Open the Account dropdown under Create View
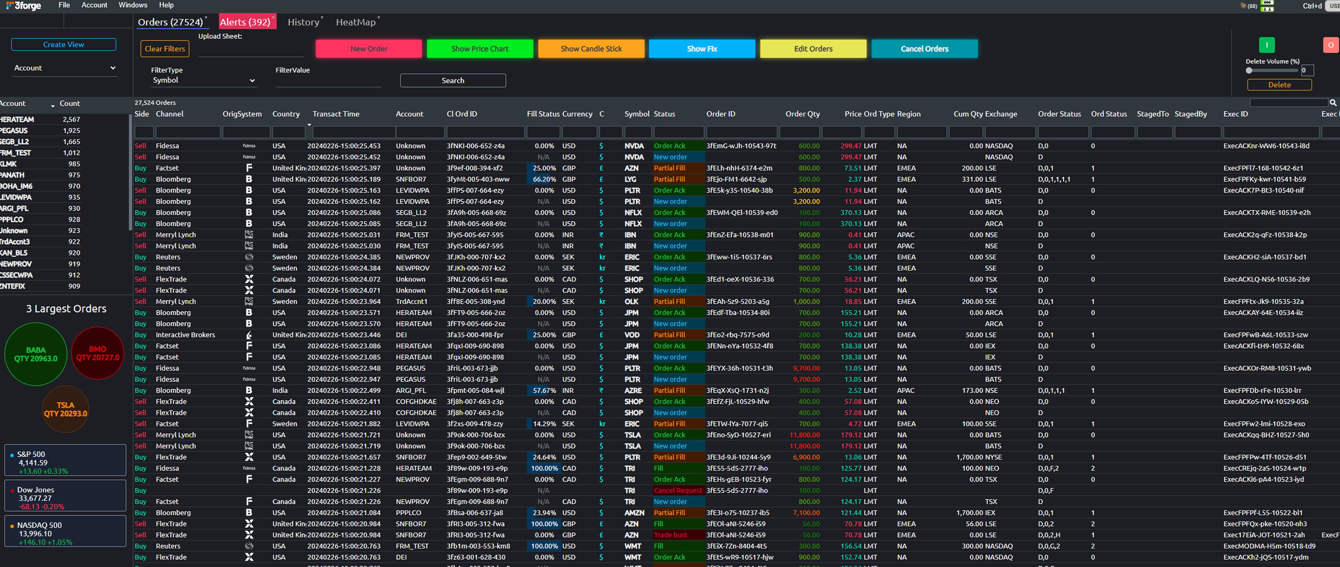Screen dimensions: 1340x567 (x=65, y=68)
